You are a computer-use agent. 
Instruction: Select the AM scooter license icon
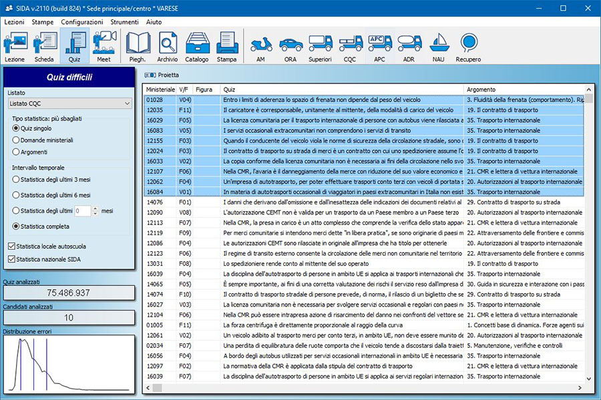pyautogui.click(x=260, y=48)
